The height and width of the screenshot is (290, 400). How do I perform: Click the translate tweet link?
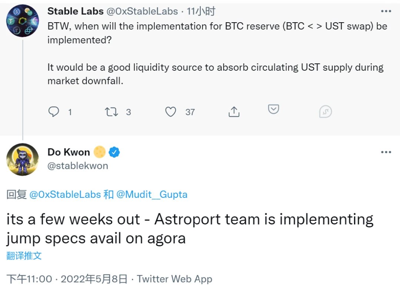[24, 256]
